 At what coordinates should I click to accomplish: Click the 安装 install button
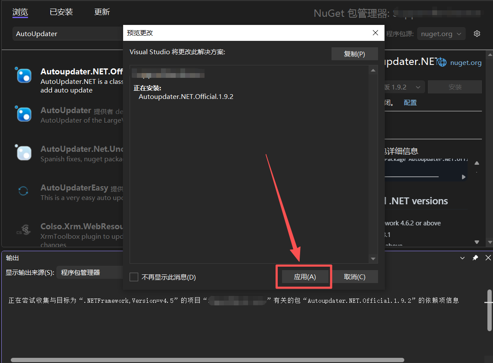455,87
